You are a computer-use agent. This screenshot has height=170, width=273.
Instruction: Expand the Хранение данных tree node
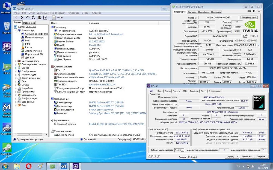[x=16, y=78]
